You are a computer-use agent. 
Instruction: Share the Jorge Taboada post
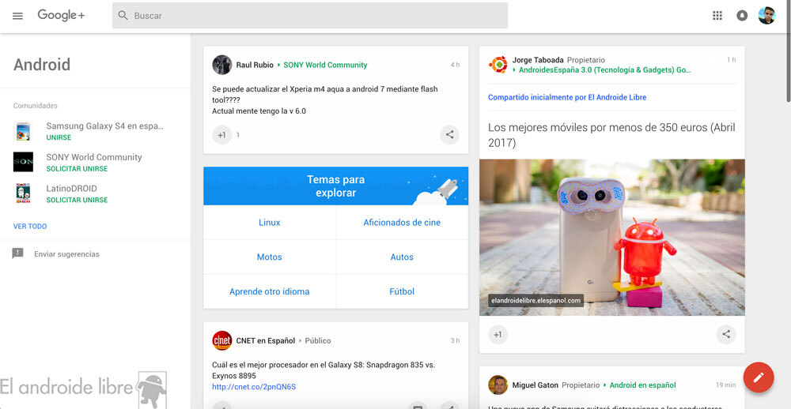(725, 334)
